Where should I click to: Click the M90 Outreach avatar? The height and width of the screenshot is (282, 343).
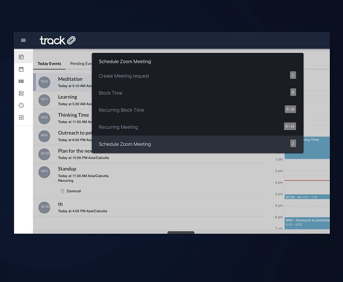(44, 136)
